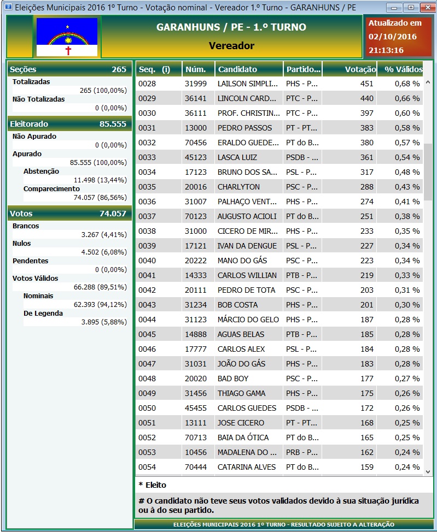Select candidate row LAILSON SIMPLI...

279,84
